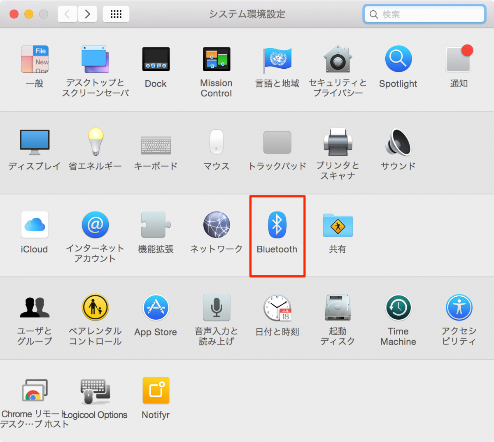Open the サウンド (Sound) settings
The height and width of the screenshot is (442, 494).
pyautogui.click(x=398, y=142)
